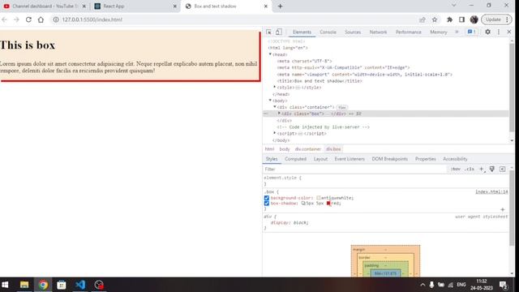Open the DevTools three-dot customize menu

click(499, 32)
